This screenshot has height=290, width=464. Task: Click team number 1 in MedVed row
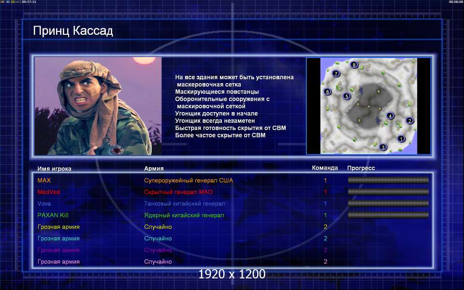point(325,192)
